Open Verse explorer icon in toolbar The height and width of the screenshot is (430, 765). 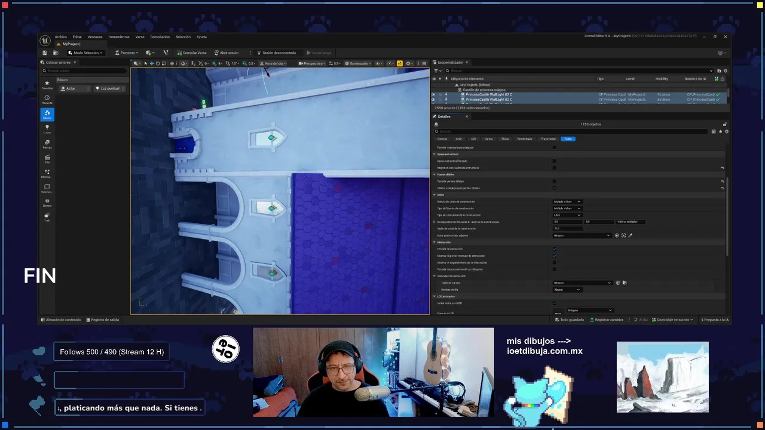pyautogui.click(x=166, y=53)
